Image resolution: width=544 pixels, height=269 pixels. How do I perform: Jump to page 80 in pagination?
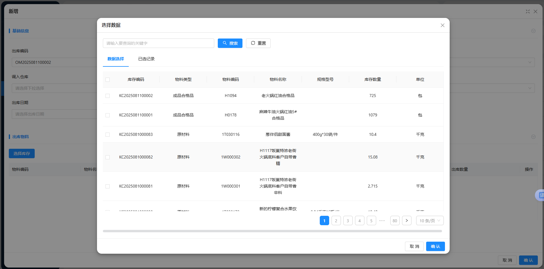[395, 220]
